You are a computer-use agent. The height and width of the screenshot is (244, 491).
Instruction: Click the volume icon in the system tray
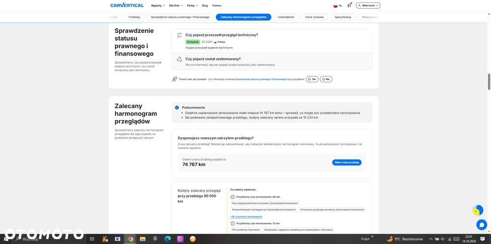(443, 239)
